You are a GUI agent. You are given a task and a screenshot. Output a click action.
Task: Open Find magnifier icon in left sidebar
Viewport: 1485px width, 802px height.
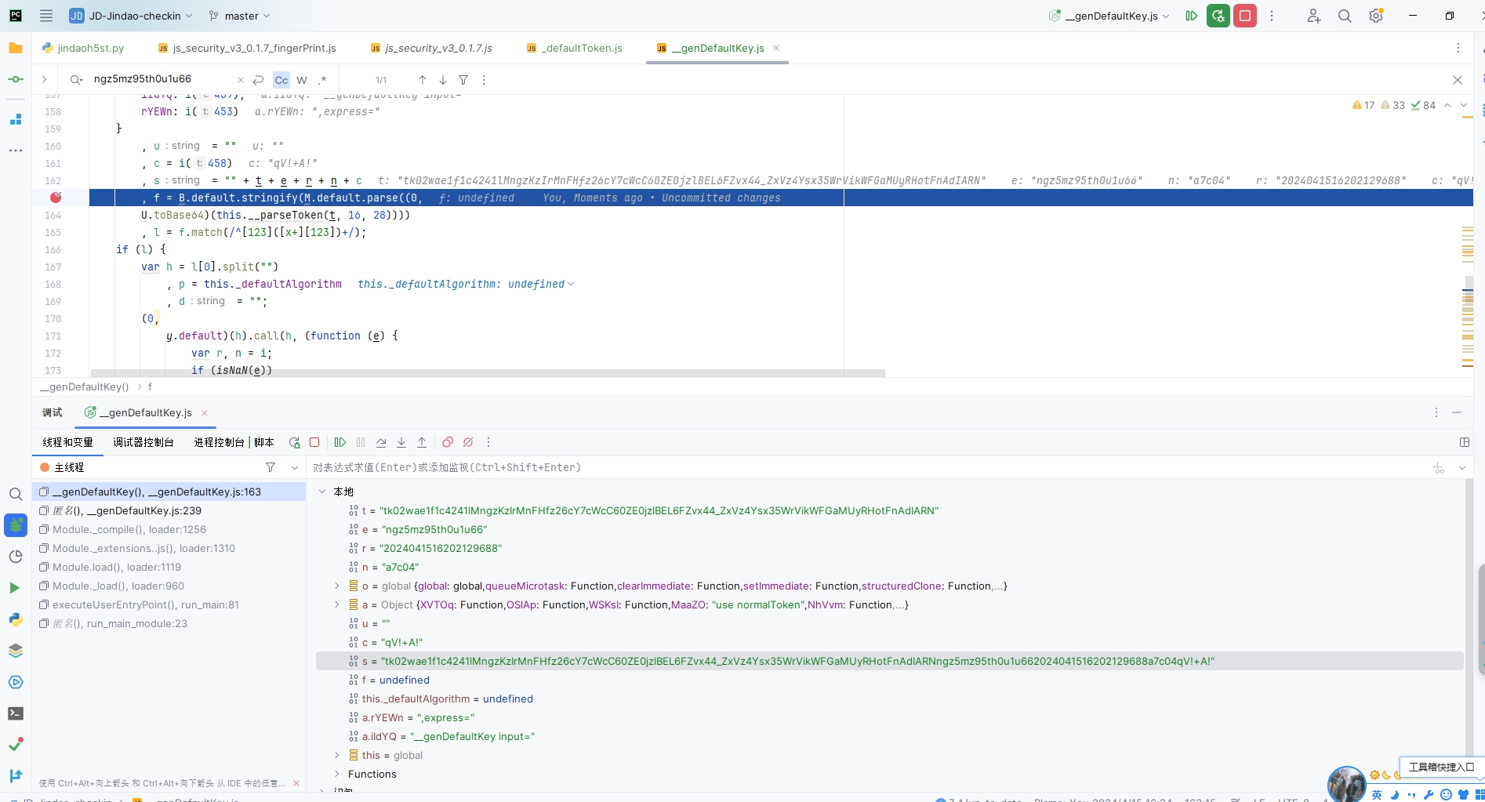coord(15,494)
